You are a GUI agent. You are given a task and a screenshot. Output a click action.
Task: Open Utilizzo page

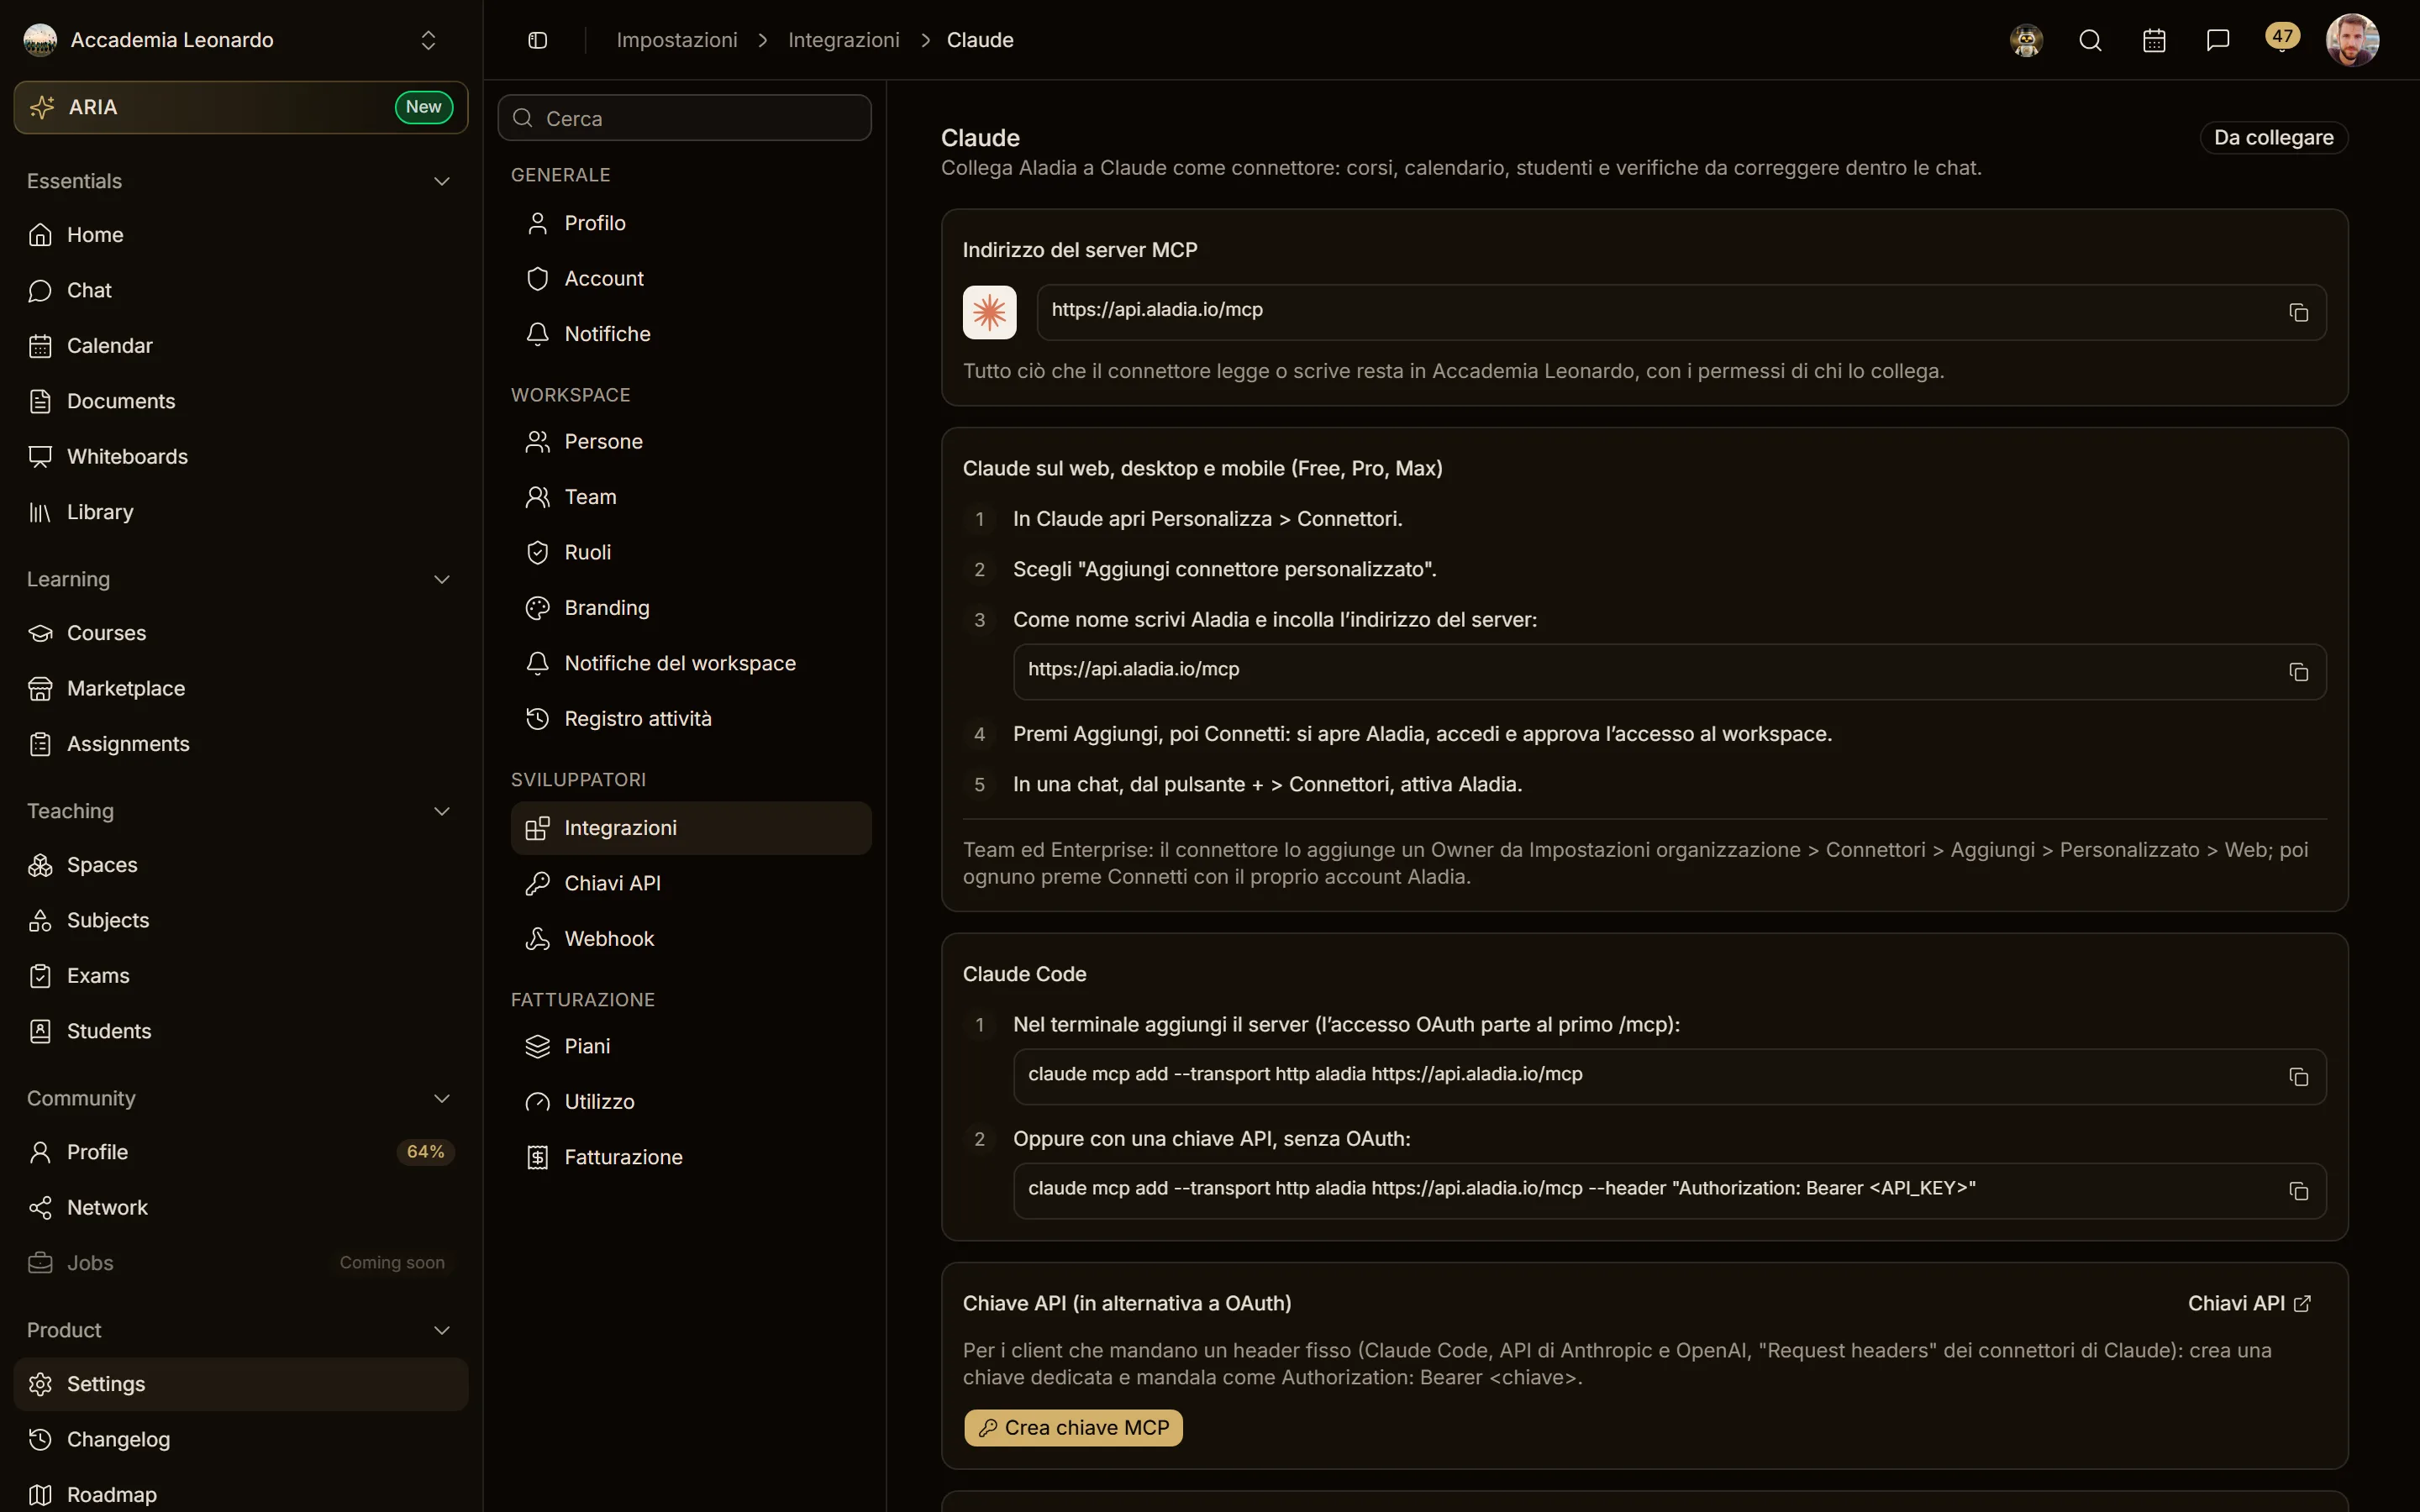691,1102
